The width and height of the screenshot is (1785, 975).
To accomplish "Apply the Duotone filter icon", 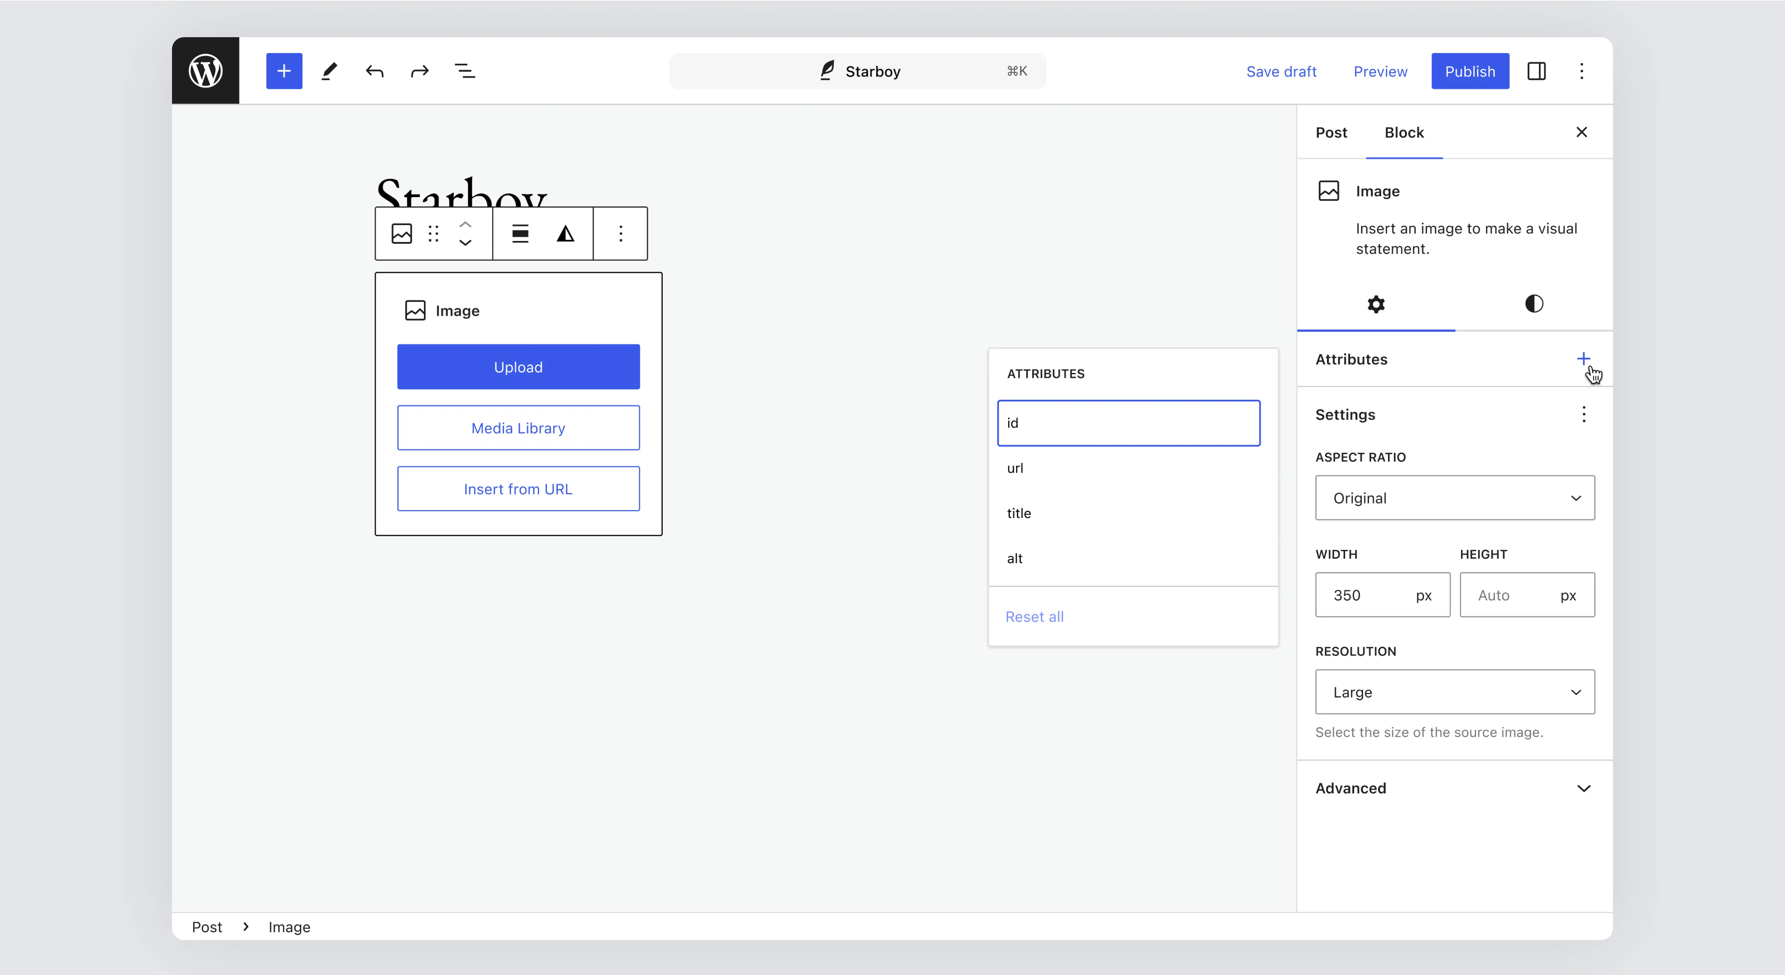I will (565, 234).
